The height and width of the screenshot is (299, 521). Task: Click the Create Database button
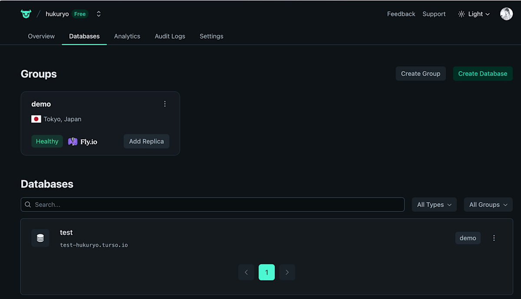(483, 73)
